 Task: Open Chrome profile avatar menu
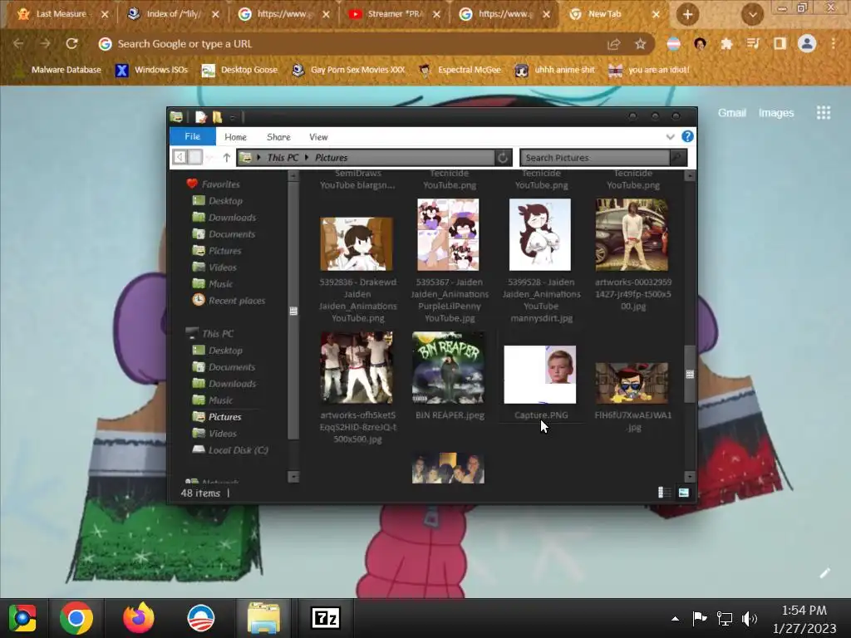[807, 43]
